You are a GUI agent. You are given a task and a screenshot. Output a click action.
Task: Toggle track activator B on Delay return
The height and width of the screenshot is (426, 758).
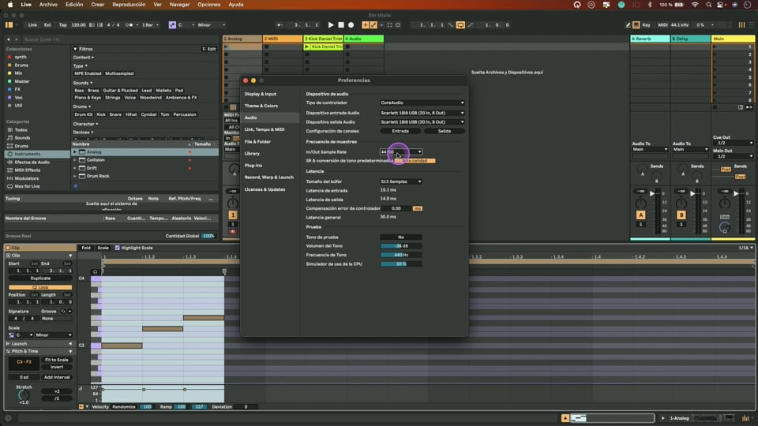tap(681, 215)
